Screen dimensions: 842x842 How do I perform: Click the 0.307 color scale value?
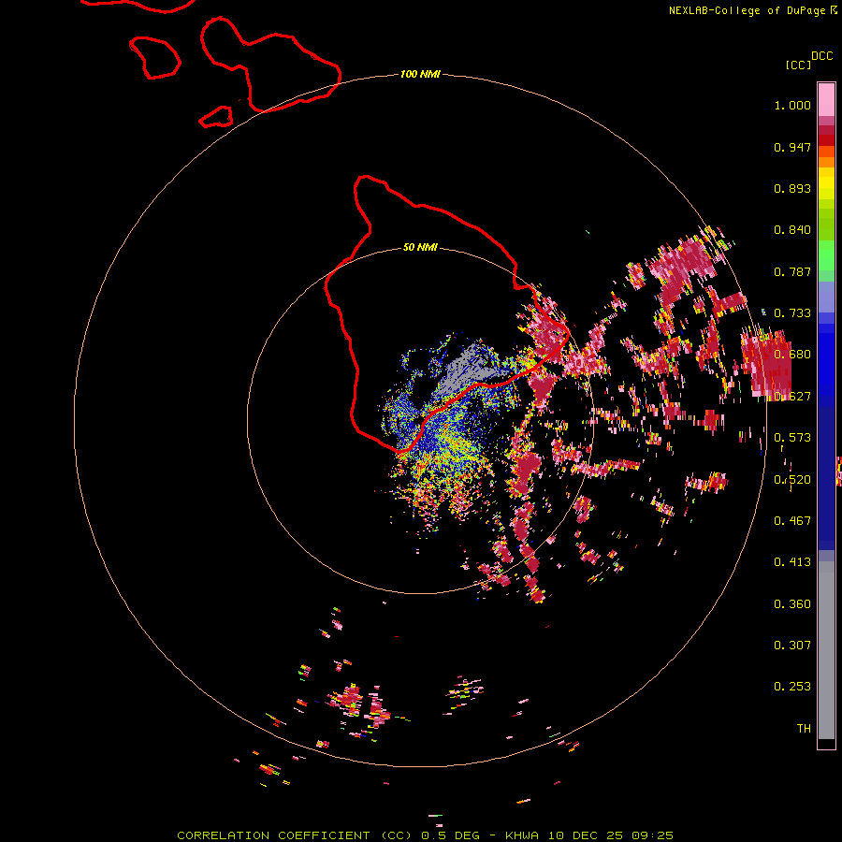coord(792,646)
